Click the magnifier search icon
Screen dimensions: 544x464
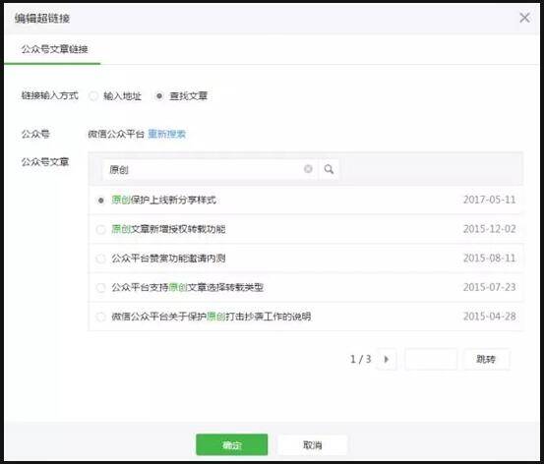[x=329, y=169]
